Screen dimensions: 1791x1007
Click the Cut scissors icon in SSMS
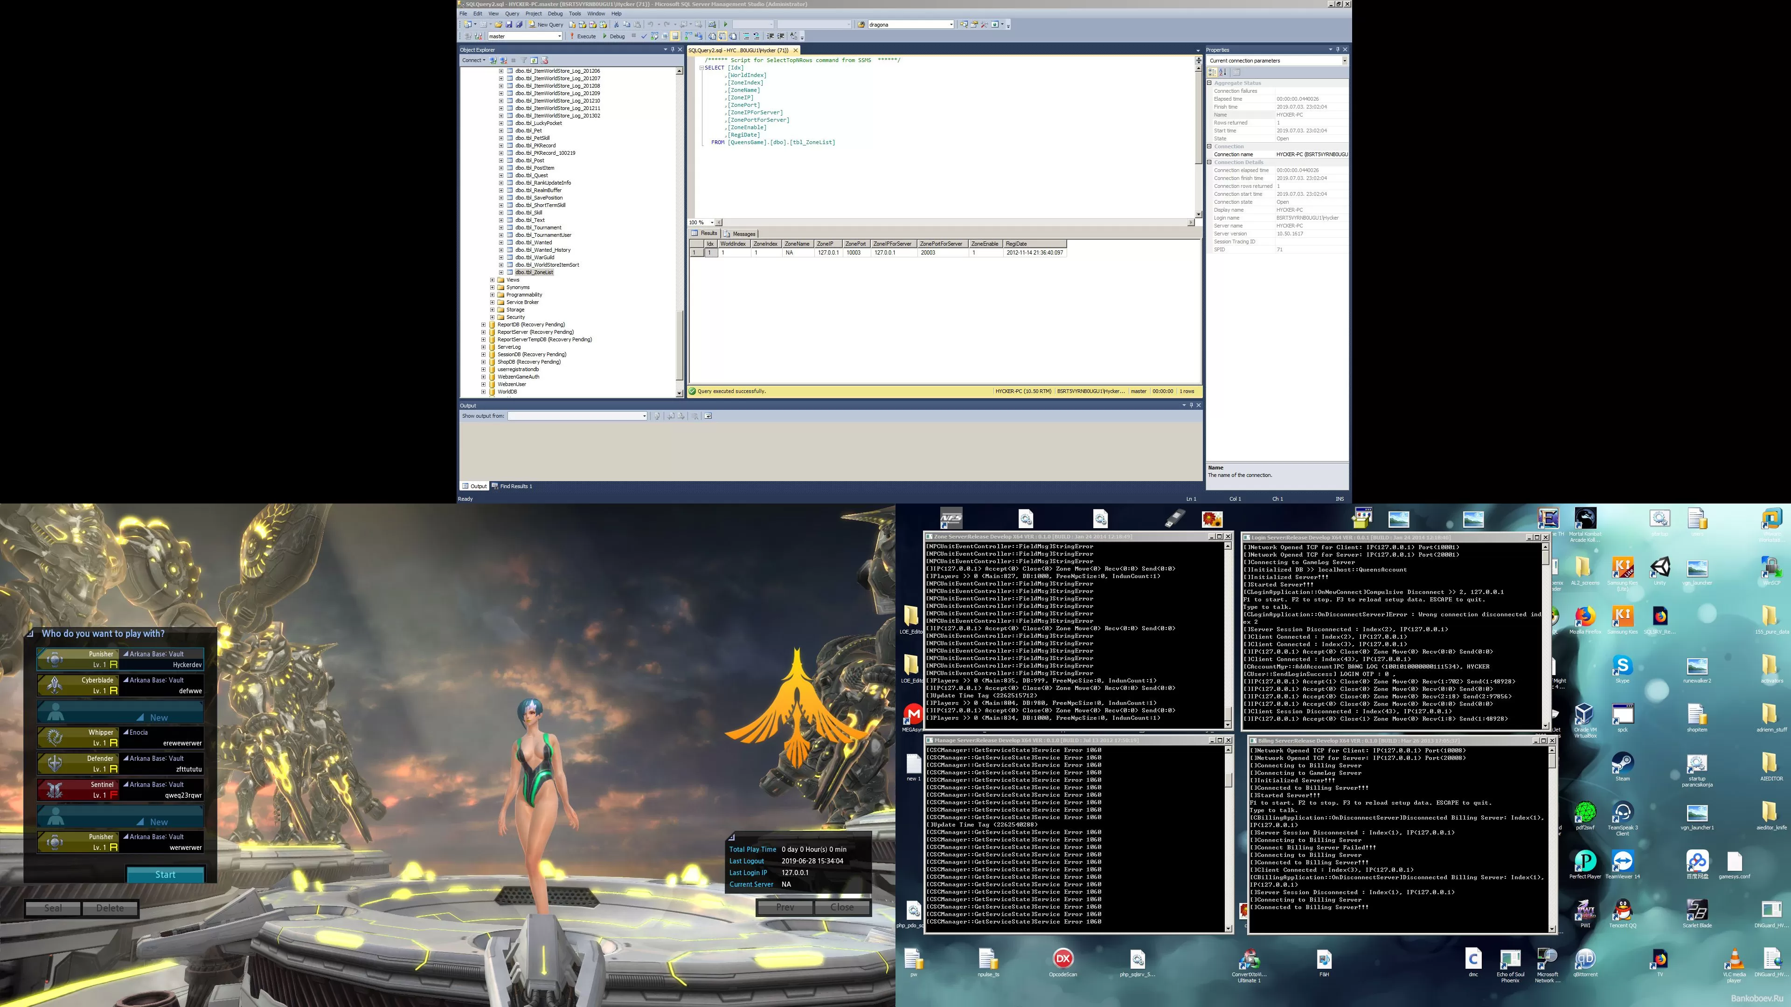pyautogui.click(x=616, y=24)
